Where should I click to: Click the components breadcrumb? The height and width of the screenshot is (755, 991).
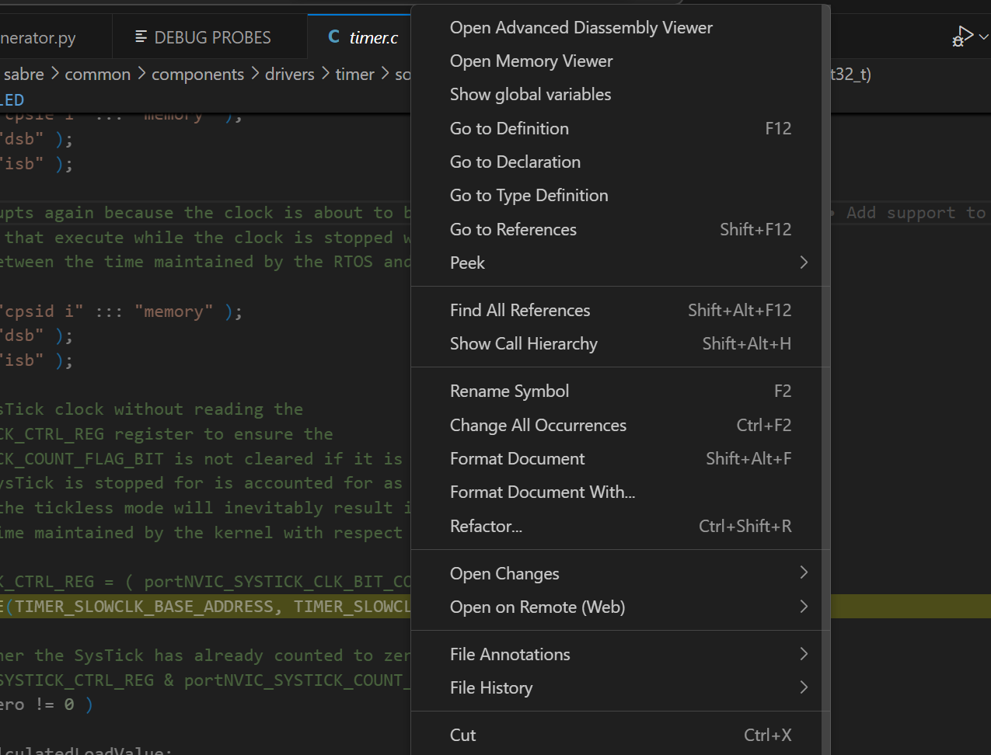197,74
